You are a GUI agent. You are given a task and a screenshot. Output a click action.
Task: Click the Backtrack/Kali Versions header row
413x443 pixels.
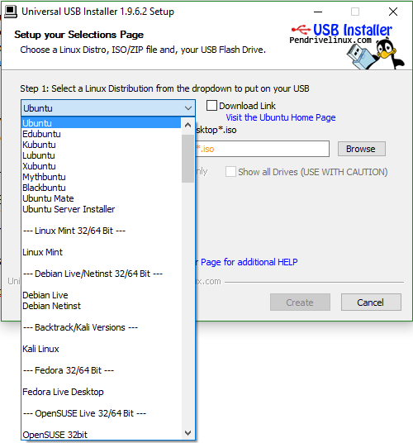click(x=101, y=327)
